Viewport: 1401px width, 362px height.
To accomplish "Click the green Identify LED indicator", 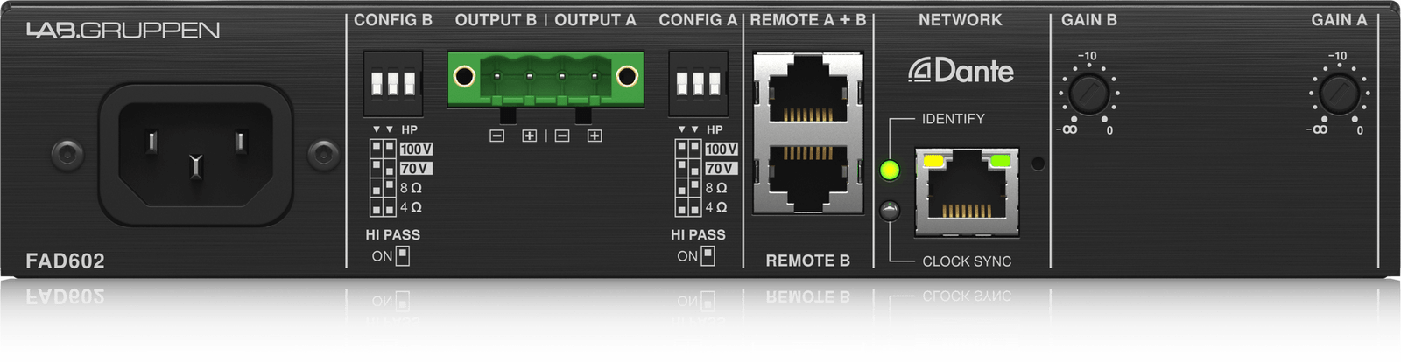I will coord(890,170).
